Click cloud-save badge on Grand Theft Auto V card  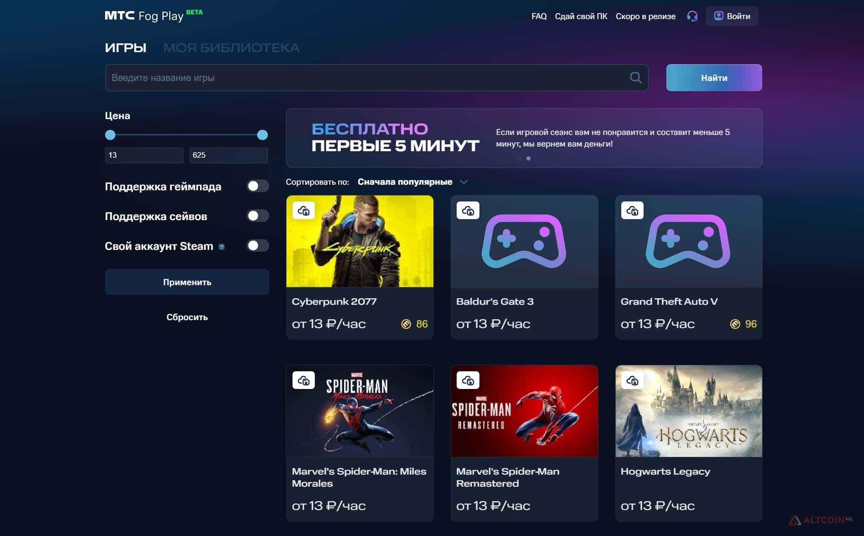tap(632, 211)
